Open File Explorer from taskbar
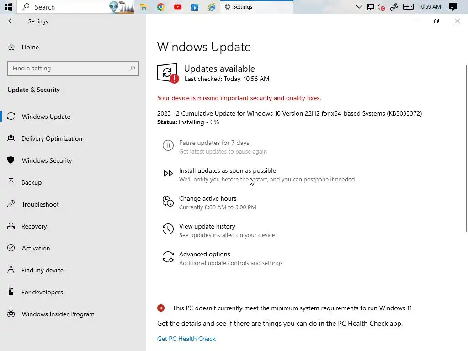The height and width of the screenshot is (351, 468). point(144,6)
